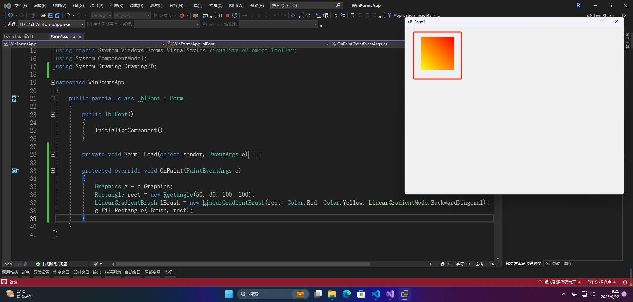Click the Application Insights lightbulb icon
The image size is (633, 302).
[389, 15]
